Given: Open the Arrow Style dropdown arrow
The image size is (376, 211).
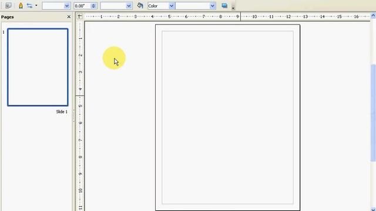Looking at the screenshot, I should coord(36,5).
